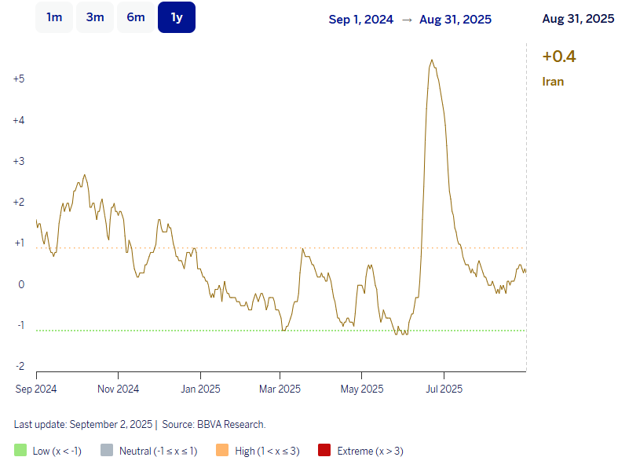The width and height of the screenshot is (618, 468).
Task: Click the +0.4 Iran index value
Action: click(x=559, y=57)
